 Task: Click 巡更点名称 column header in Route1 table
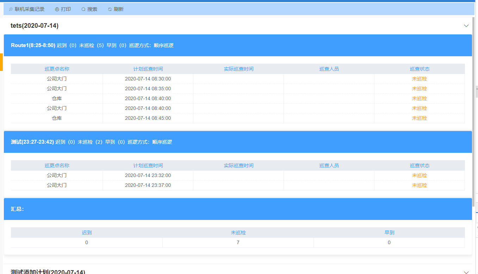point(57,69)
